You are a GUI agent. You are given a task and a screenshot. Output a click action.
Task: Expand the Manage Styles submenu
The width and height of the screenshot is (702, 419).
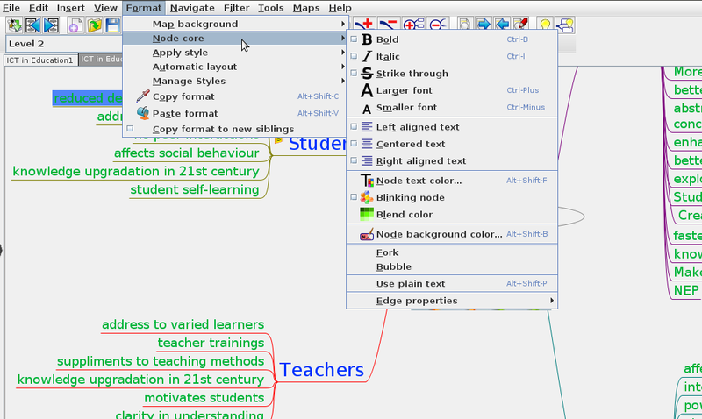pos(235,81)
